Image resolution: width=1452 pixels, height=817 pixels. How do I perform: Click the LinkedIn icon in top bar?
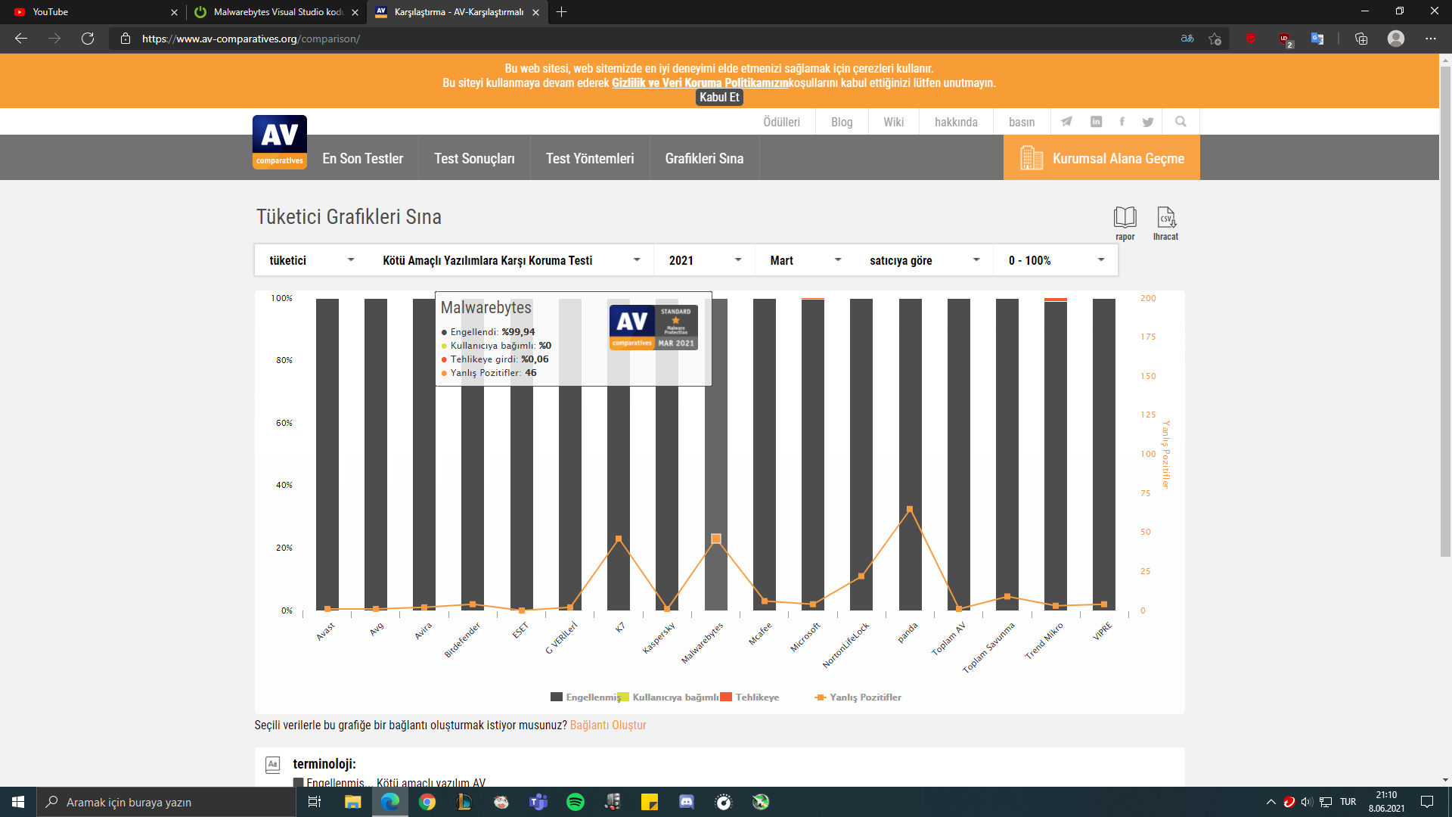point(1096,122)
